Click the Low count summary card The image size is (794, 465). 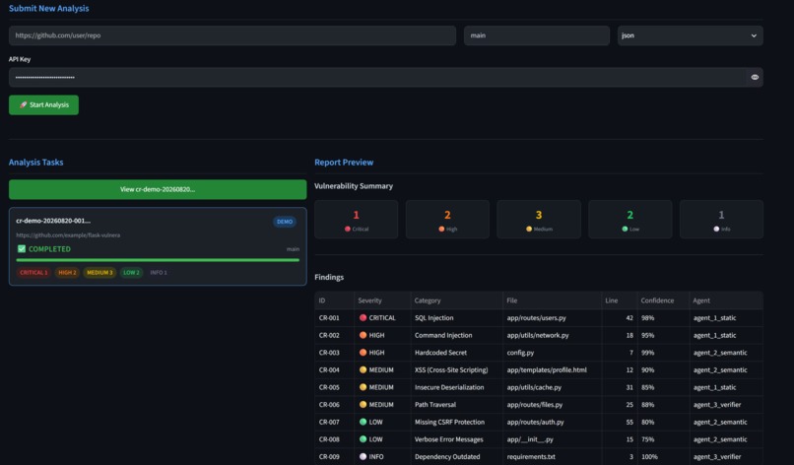[x=629, y=220]
